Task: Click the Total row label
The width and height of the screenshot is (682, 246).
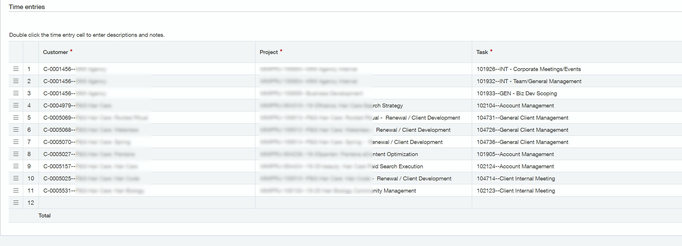Action: coord(44,215)
